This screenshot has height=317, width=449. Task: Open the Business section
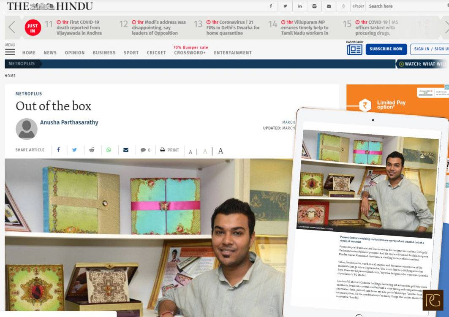point(104,53)
